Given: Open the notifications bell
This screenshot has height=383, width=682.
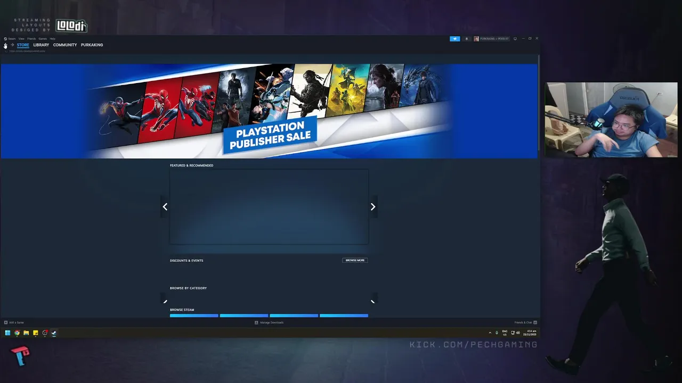Looking at the screenshot, I should [467, 39].
